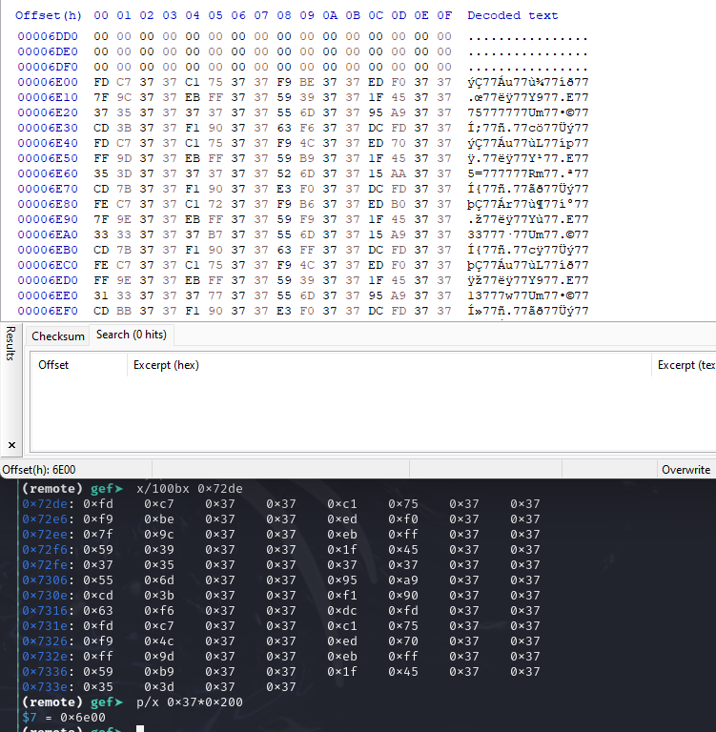716x732 pixels.
Task: Click value 0xbe in row 0x72e6
Action: click(x=159, y=519)
